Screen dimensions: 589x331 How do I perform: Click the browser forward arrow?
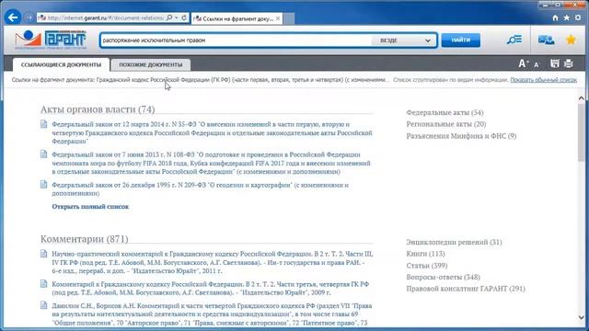pyautogui.click(x=29, y=17)
